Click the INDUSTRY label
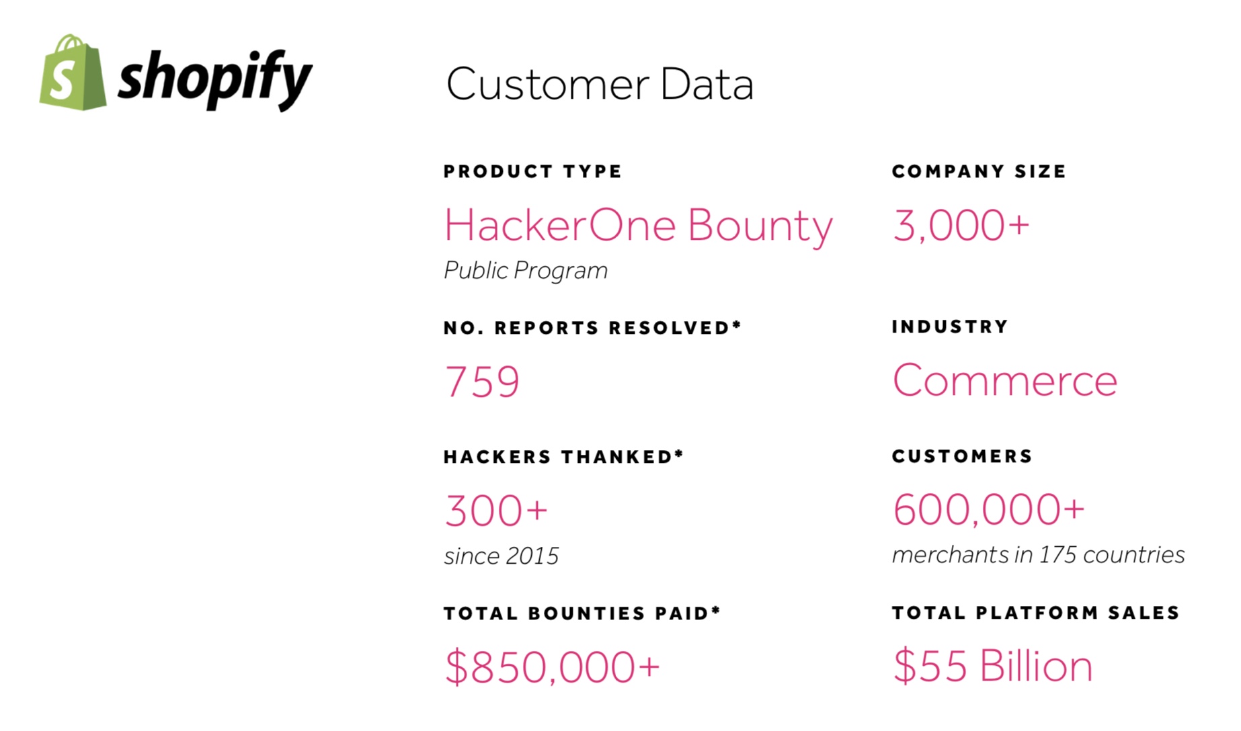Viewport: 1241px width, 731px height. [x=950, y=327]
